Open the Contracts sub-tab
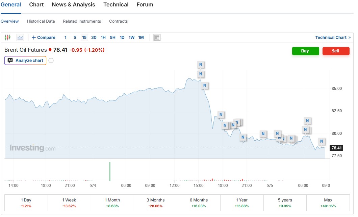 tap(118, 21)
